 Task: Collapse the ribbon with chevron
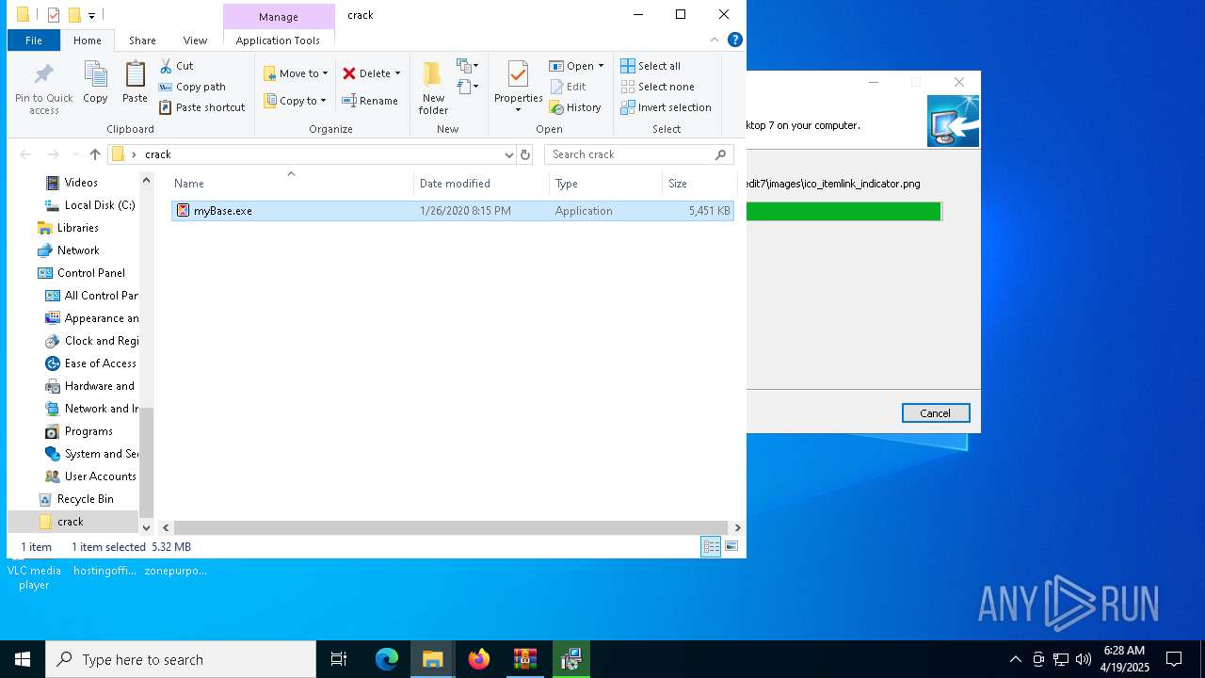[x=715, y=40]
